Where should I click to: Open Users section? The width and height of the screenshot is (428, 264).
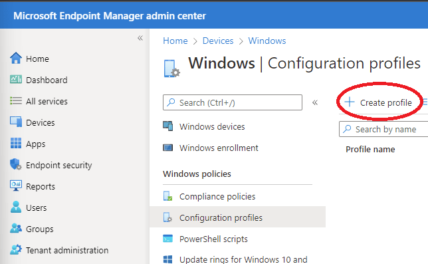click(x=37, y=207)
